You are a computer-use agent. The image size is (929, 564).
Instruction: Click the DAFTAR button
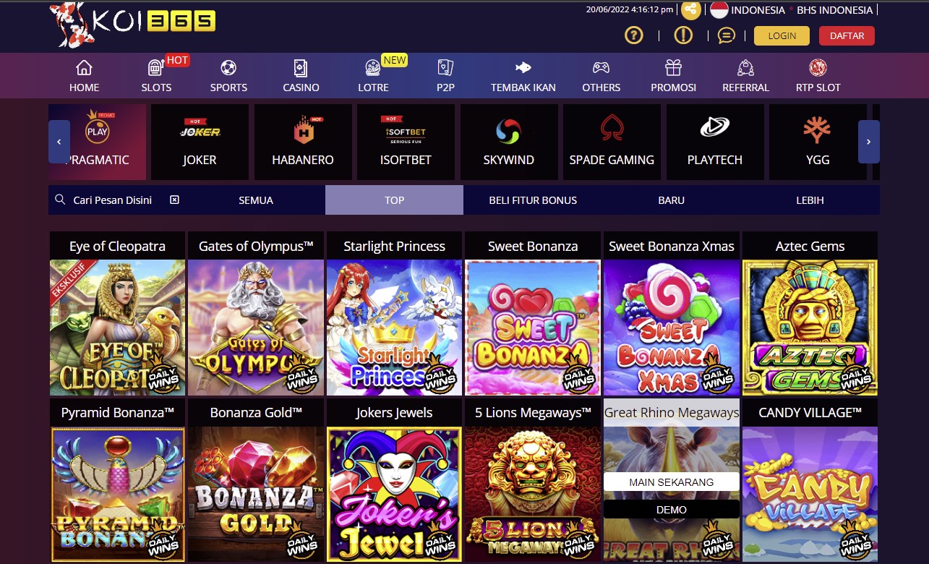tap(847, 35)
